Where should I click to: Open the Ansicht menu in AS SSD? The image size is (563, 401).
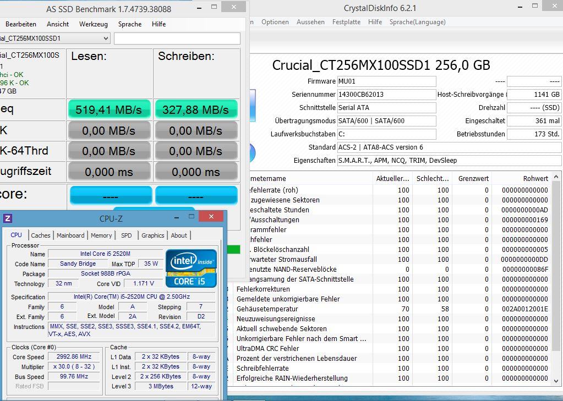click(x=58, y=24)
